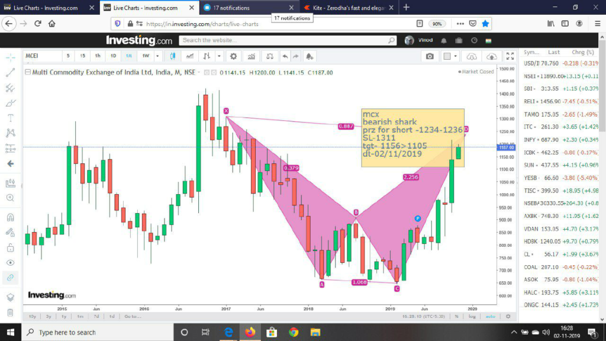606x341 pixels.
Task: Enable magnet mode in drawing sidebar
Action: point(11,217)
